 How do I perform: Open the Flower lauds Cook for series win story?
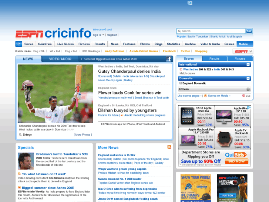130,93
